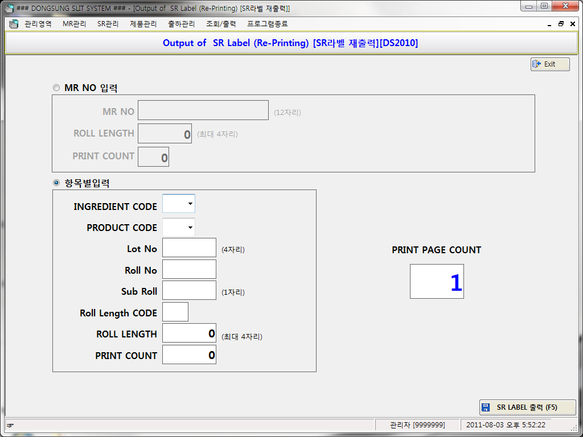The height and width of the screenshot is (437, 583).
Task: Click the inner MDI minimize button
Action: click(549, 24)
